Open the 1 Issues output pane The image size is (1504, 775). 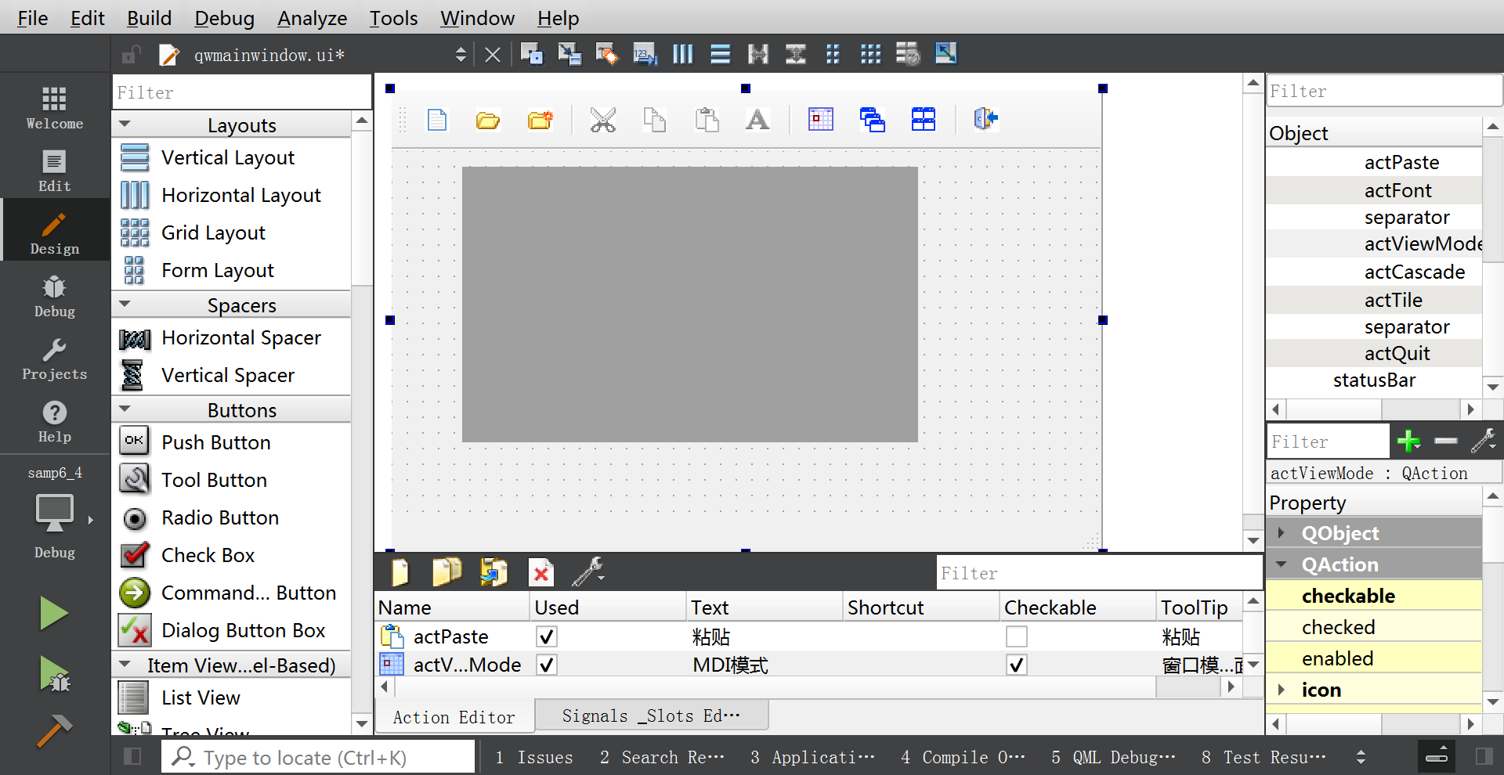[534, 757]
